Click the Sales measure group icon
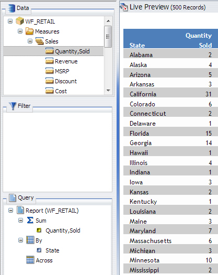The width and height of the screenshot is (218, 275). [39, 41]
